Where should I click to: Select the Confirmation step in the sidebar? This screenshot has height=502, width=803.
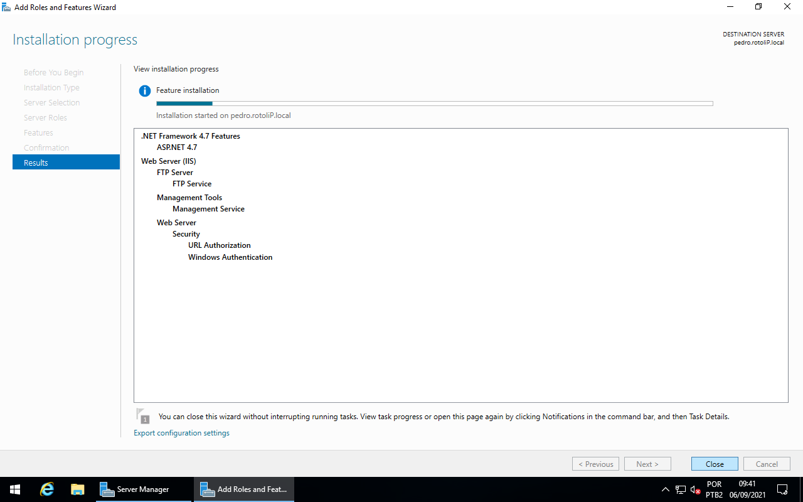point(46,147)
